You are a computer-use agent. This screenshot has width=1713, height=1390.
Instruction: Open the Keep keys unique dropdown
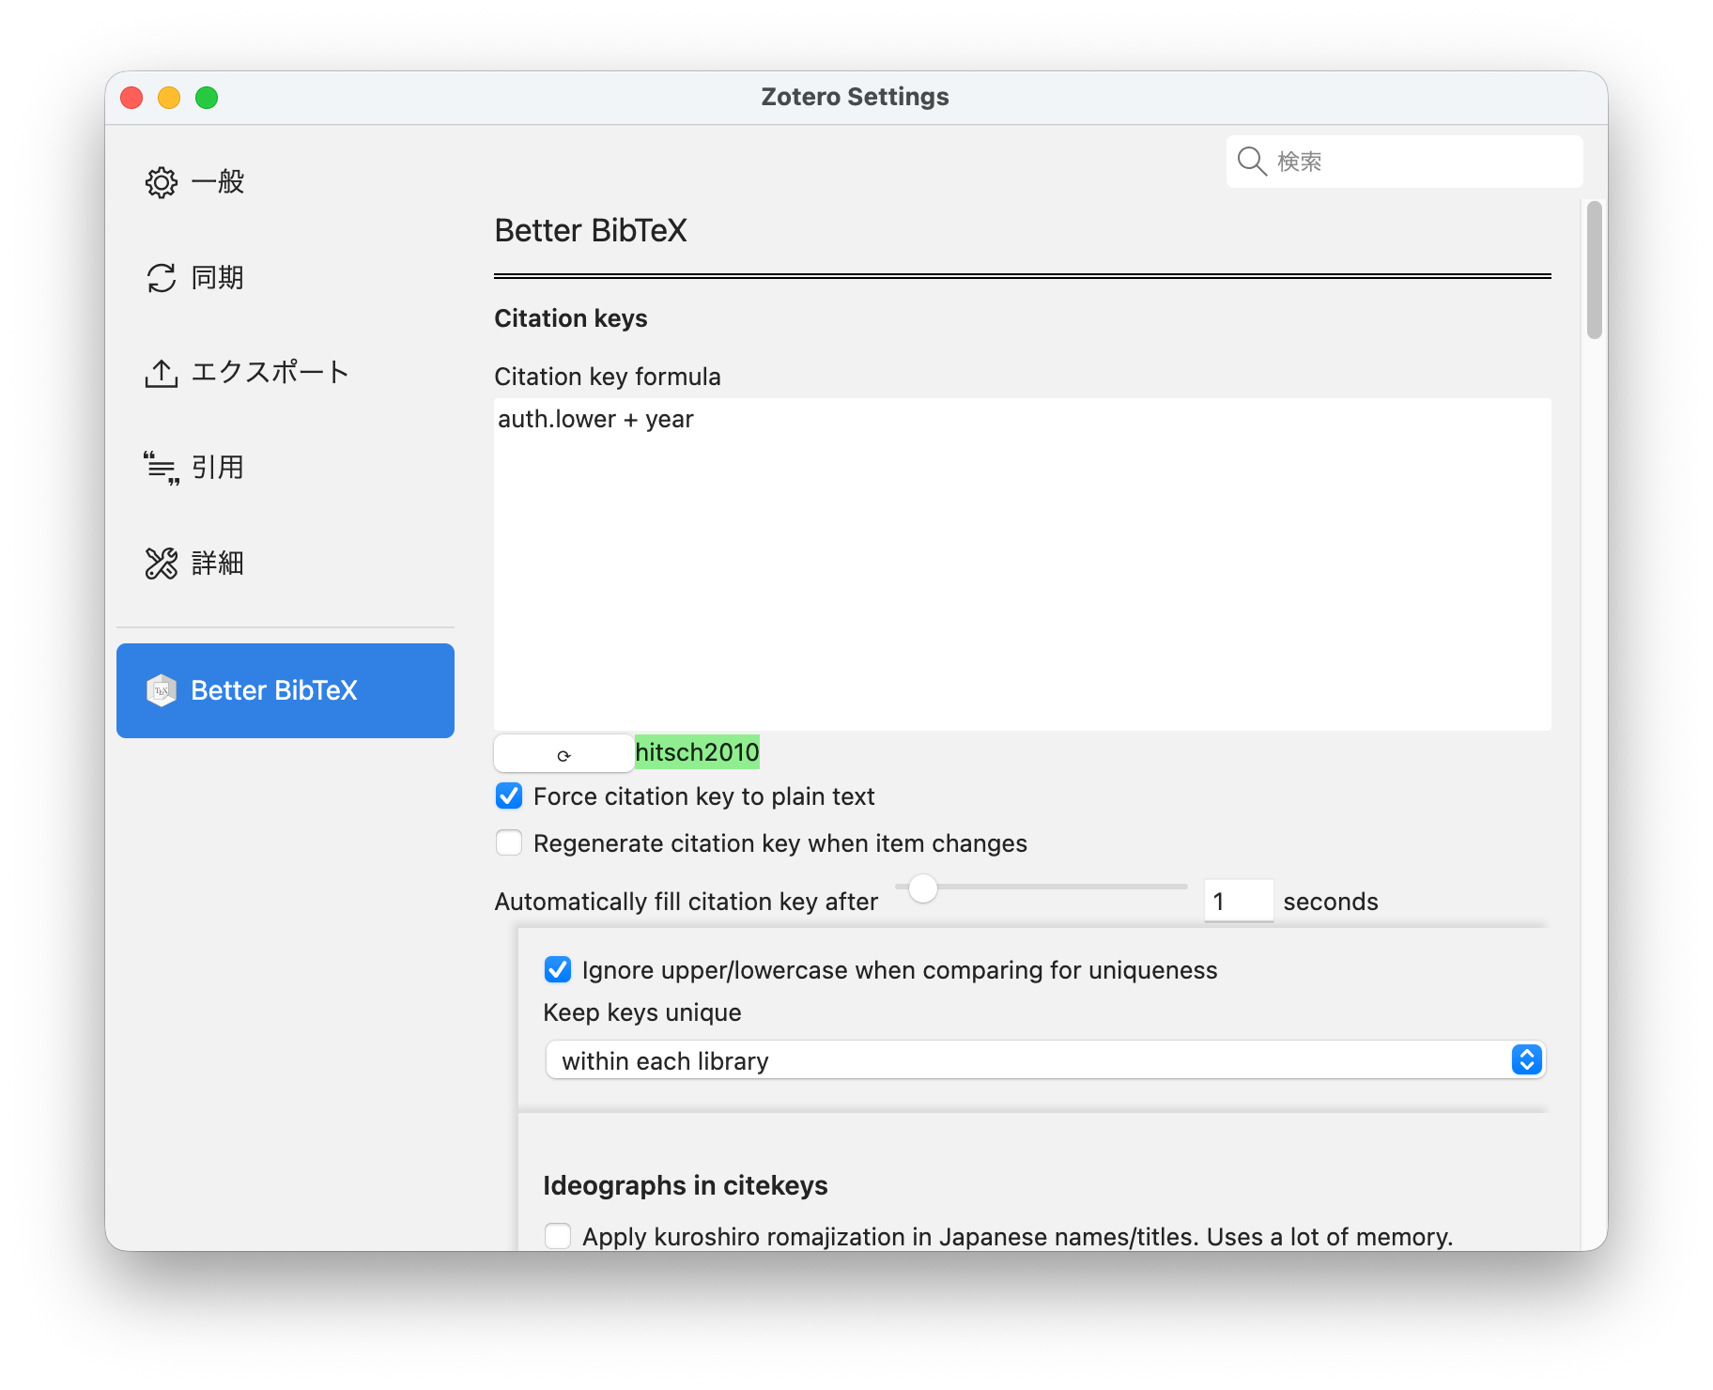(1044, 1060)
